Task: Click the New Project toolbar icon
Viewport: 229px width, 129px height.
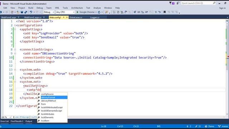Action: coord(12,12)
